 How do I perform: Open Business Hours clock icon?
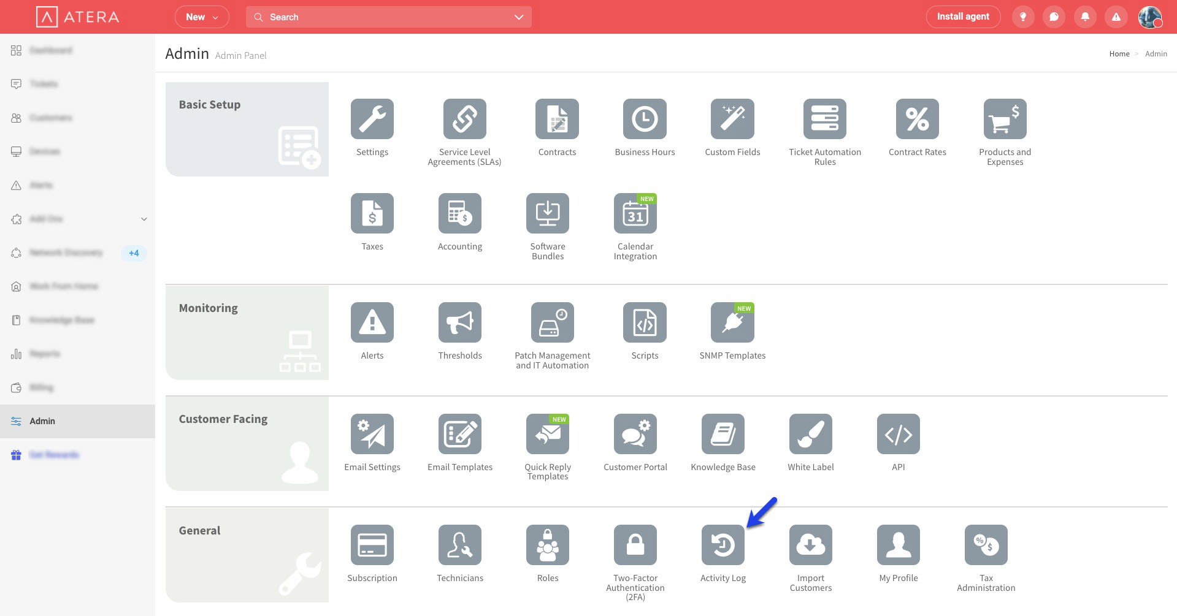pos(645,119)
